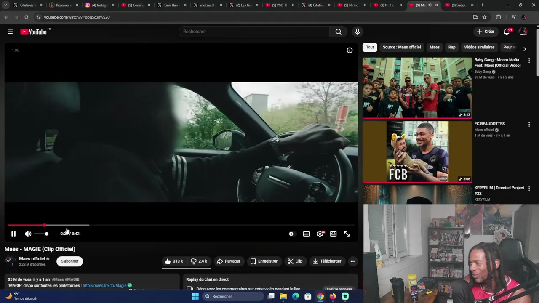Follow the maes.lnk.to/Magie link
The width and height of the screenshot is (539, 303).
(104, 285)
